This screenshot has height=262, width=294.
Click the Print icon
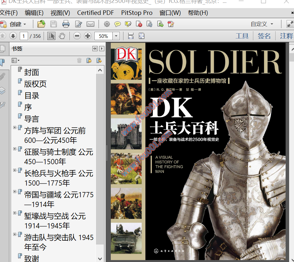(x=66, y=24)
